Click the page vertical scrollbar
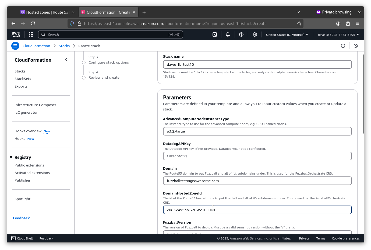 [363, 94]
